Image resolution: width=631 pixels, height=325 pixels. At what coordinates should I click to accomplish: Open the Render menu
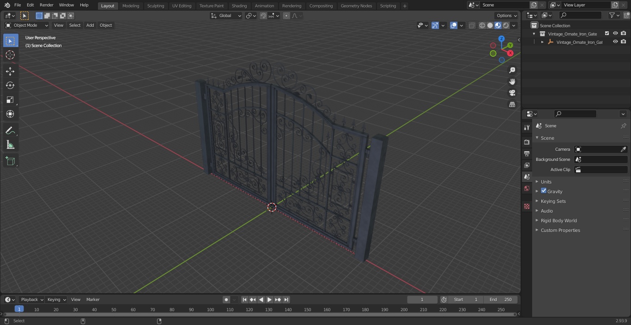(46, 5)
